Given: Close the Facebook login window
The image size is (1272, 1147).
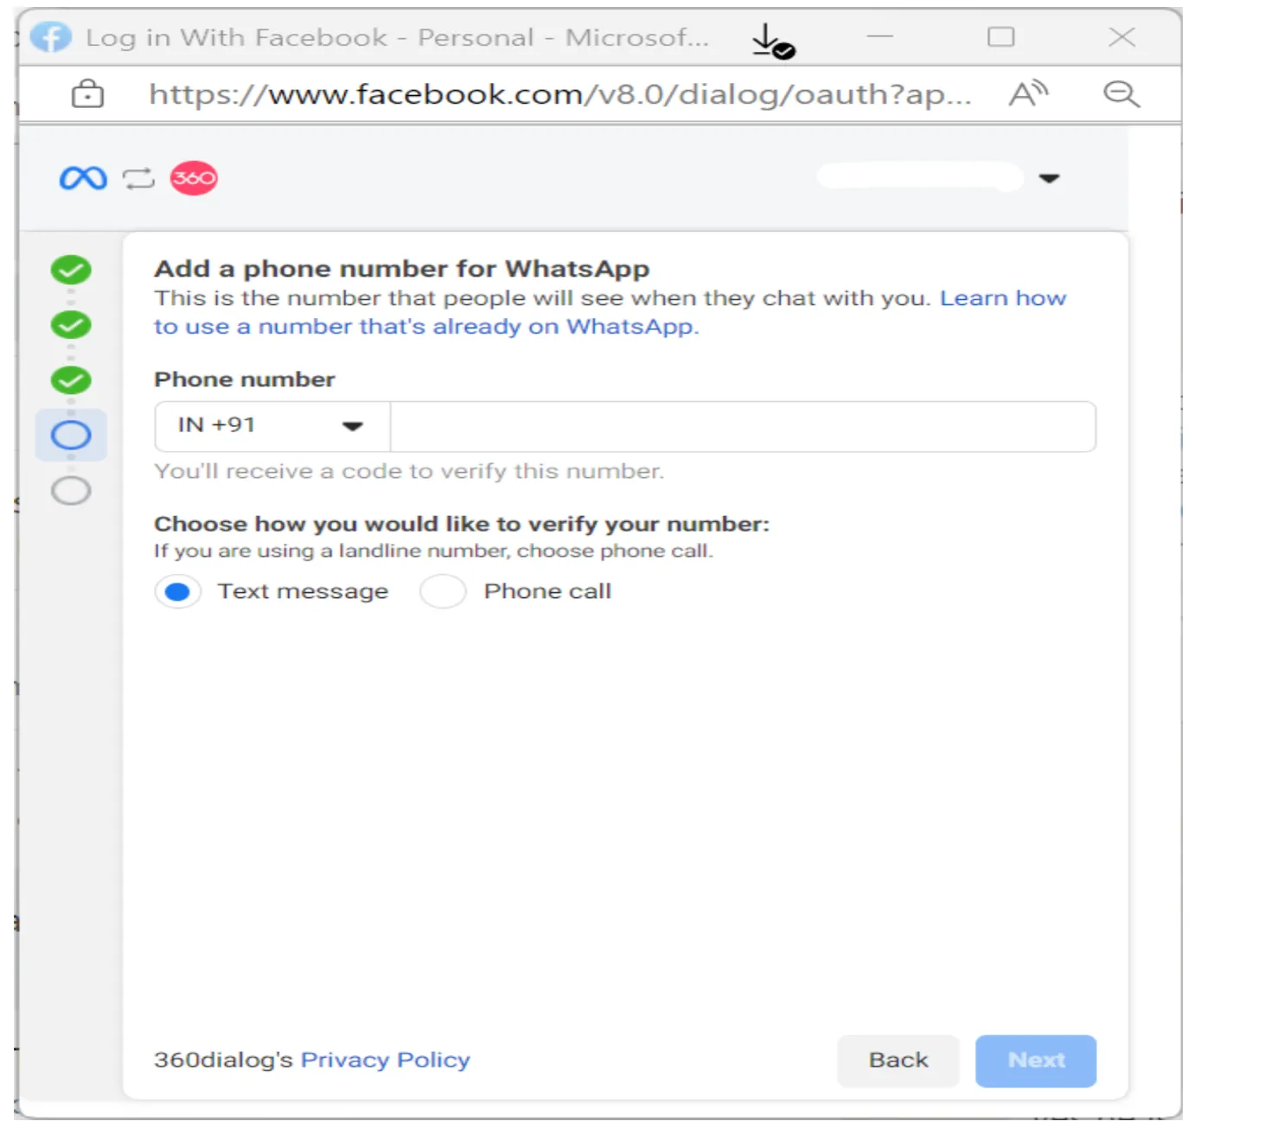Looking at the screenshot, I should (1122, 37).
